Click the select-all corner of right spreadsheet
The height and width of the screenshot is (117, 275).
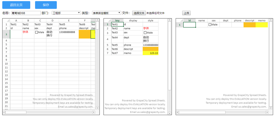click(180, 21)
